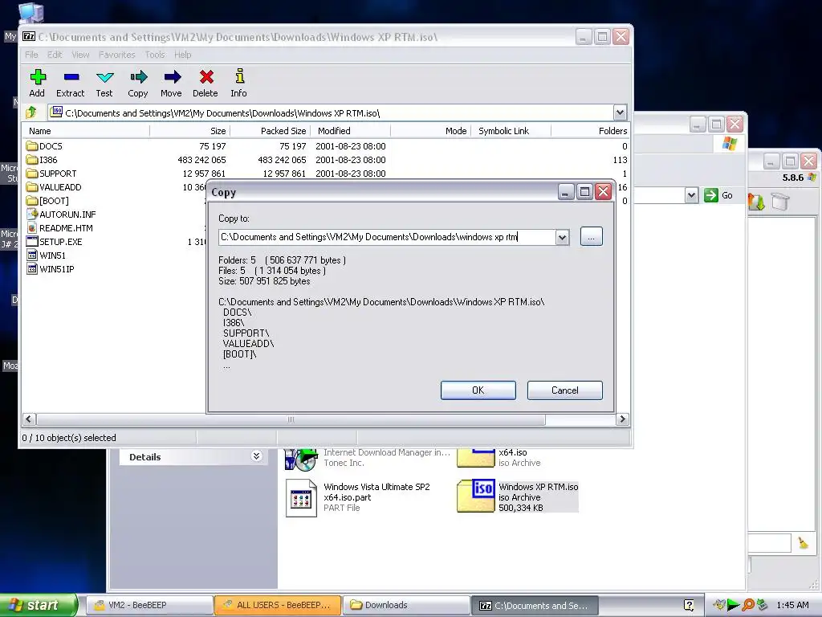This screenshot has height=617, width=822.
Task: Open the Tools menu
Action: 155,55
